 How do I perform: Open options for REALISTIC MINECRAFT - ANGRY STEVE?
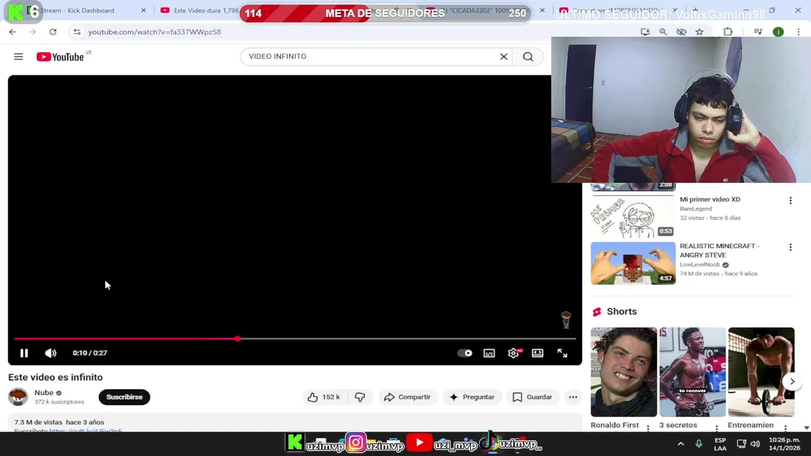tap(790, 247)
